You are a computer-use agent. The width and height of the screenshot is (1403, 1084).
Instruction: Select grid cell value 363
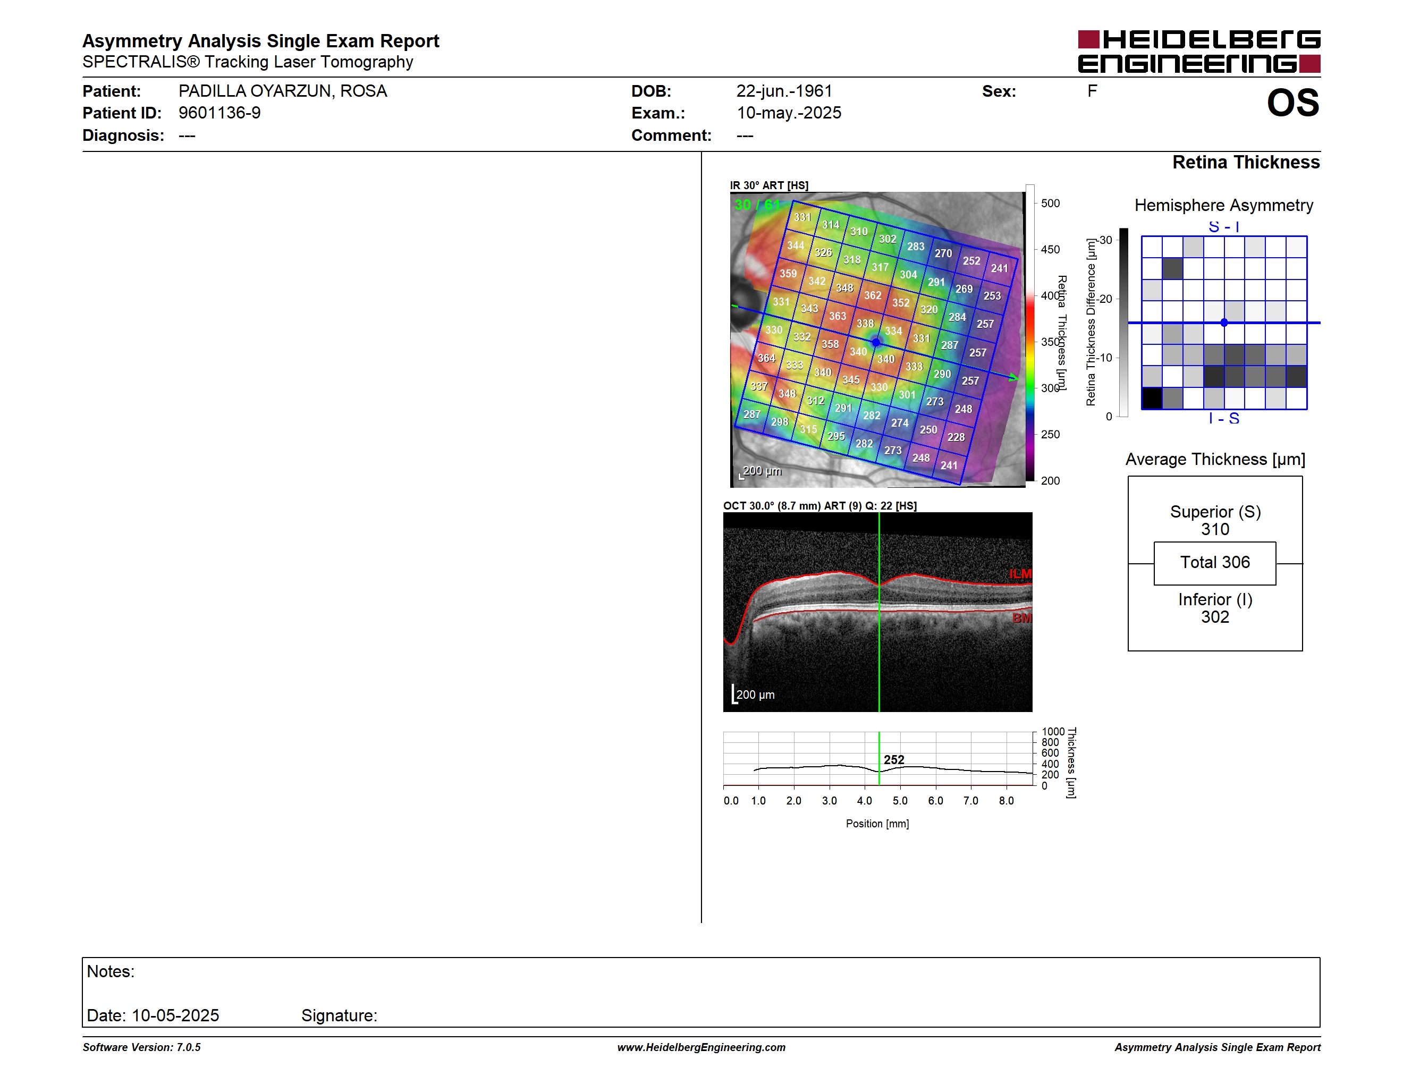tap(837, 316)
